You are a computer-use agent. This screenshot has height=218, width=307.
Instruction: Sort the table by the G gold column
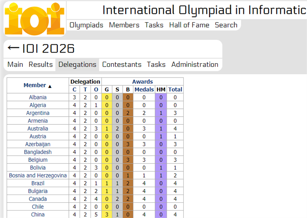click(x=107, y=89)
